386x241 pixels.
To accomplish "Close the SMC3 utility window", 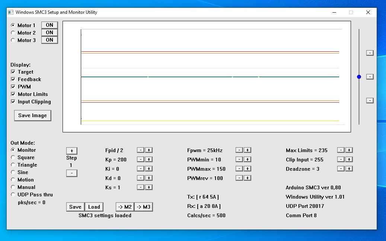I will [x=368, y=12].
